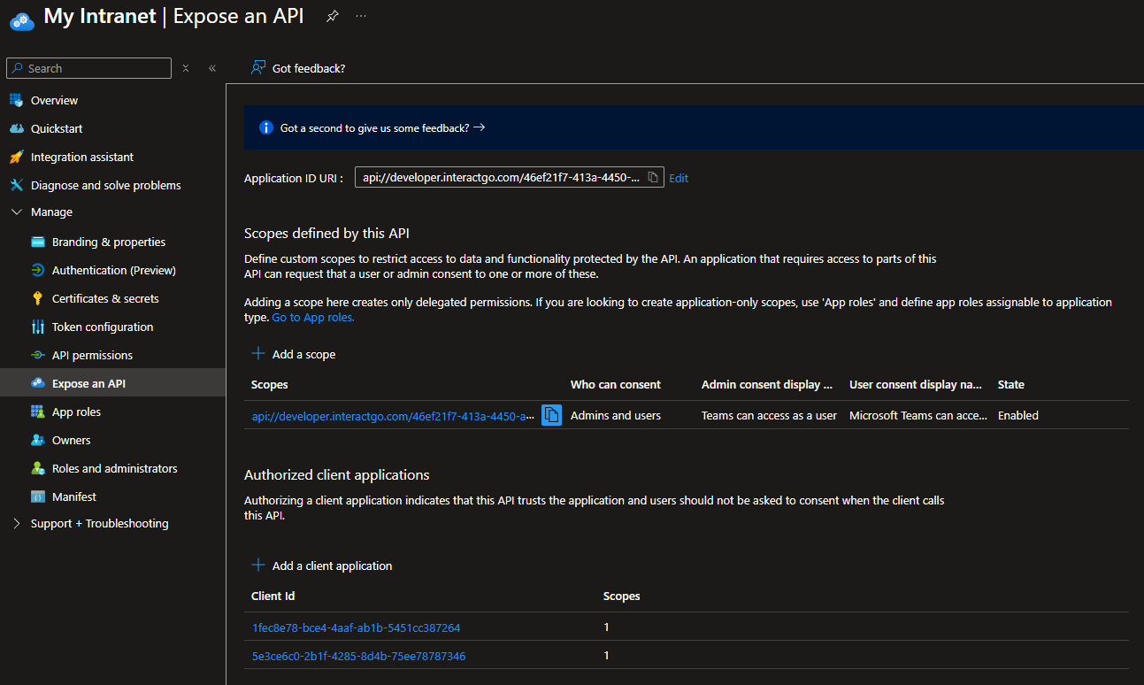Open the ellipsis more options menu
Viewport: 1144px width, 685px height.
tap(361, 16)
